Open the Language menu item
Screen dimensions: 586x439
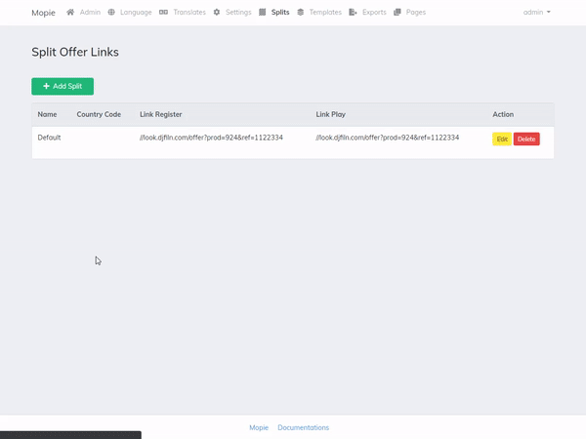(136, 13)
